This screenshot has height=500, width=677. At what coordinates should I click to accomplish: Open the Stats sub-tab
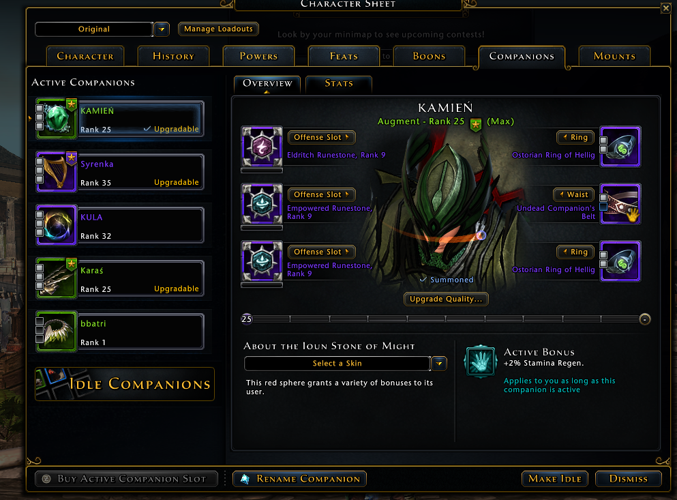coord(338,83)
